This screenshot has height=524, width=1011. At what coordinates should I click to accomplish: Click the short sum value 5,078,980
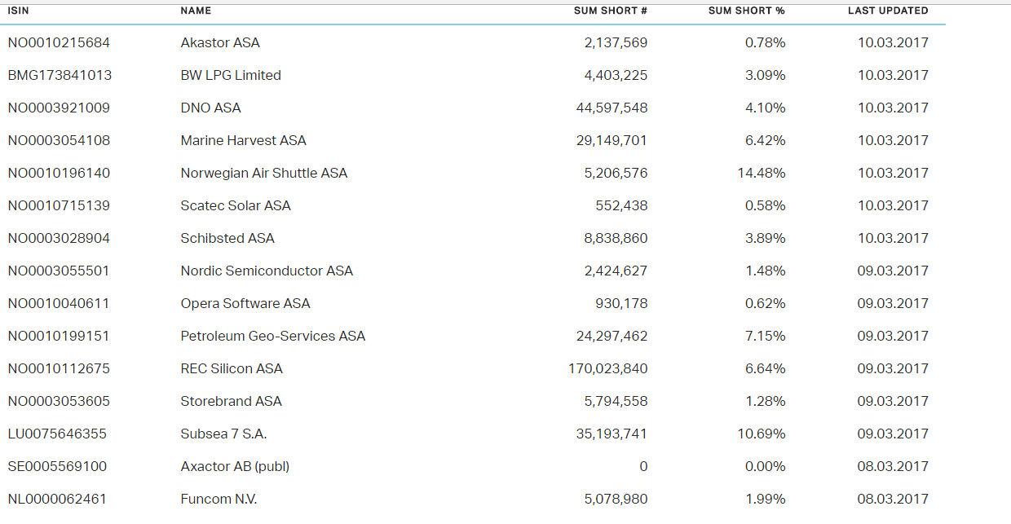click(616, 499)
